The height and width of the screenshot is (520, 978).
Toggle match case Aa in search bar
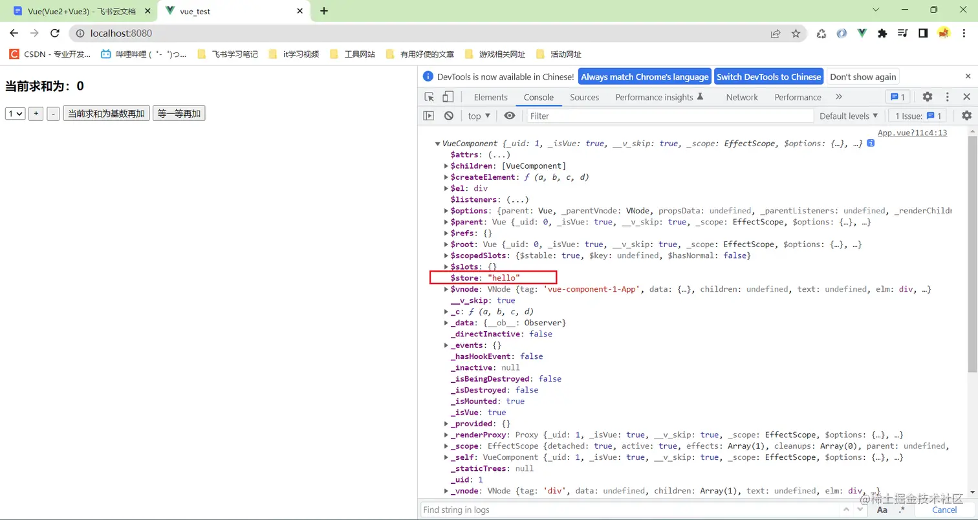pos(882,510)
